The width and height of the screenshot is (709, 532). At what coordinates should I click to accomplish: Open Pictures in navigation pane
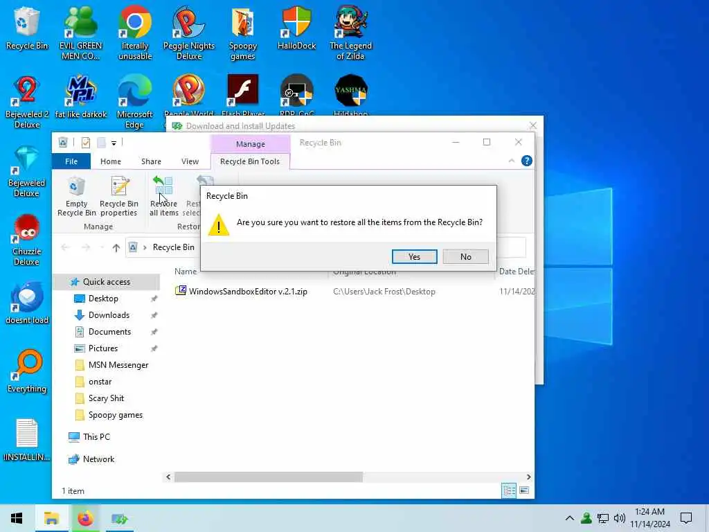pyautogui.click(x=103, y=348)
